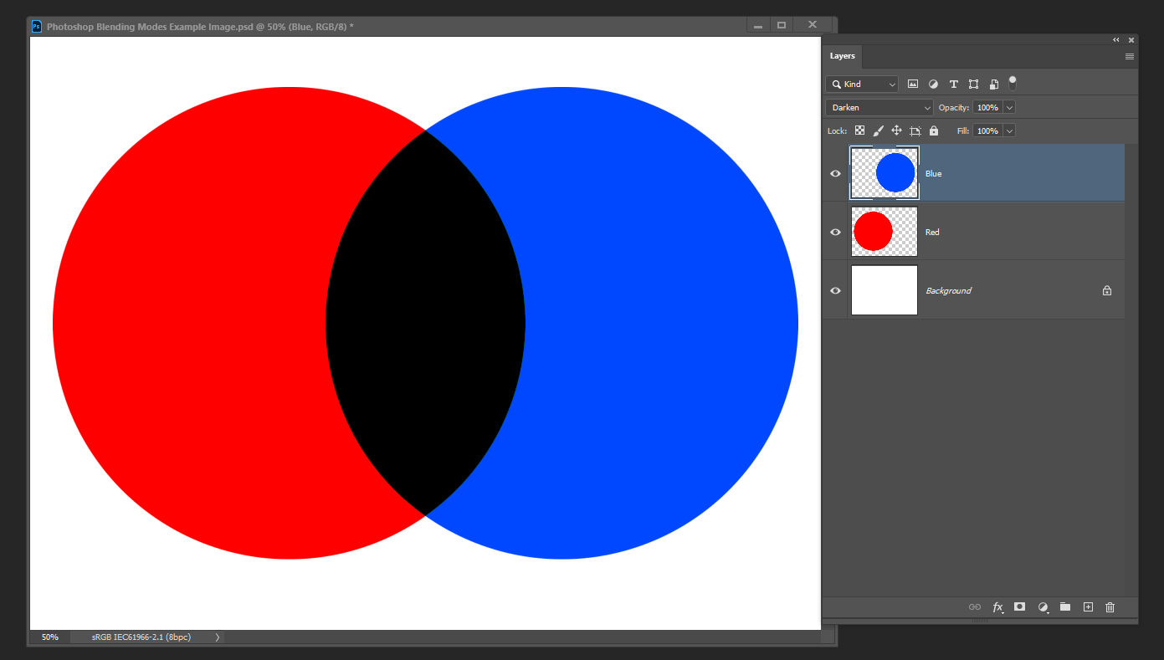Link the selected layers
The image size is (1164, 660).
975,607
